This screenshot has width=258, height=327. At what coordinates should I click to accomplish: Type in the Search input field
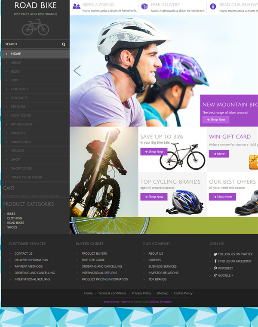pos(30,44)
